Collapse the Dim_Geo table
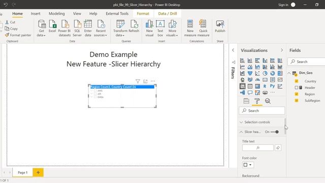The image size is (325, 183). click(x=289, y=73)
